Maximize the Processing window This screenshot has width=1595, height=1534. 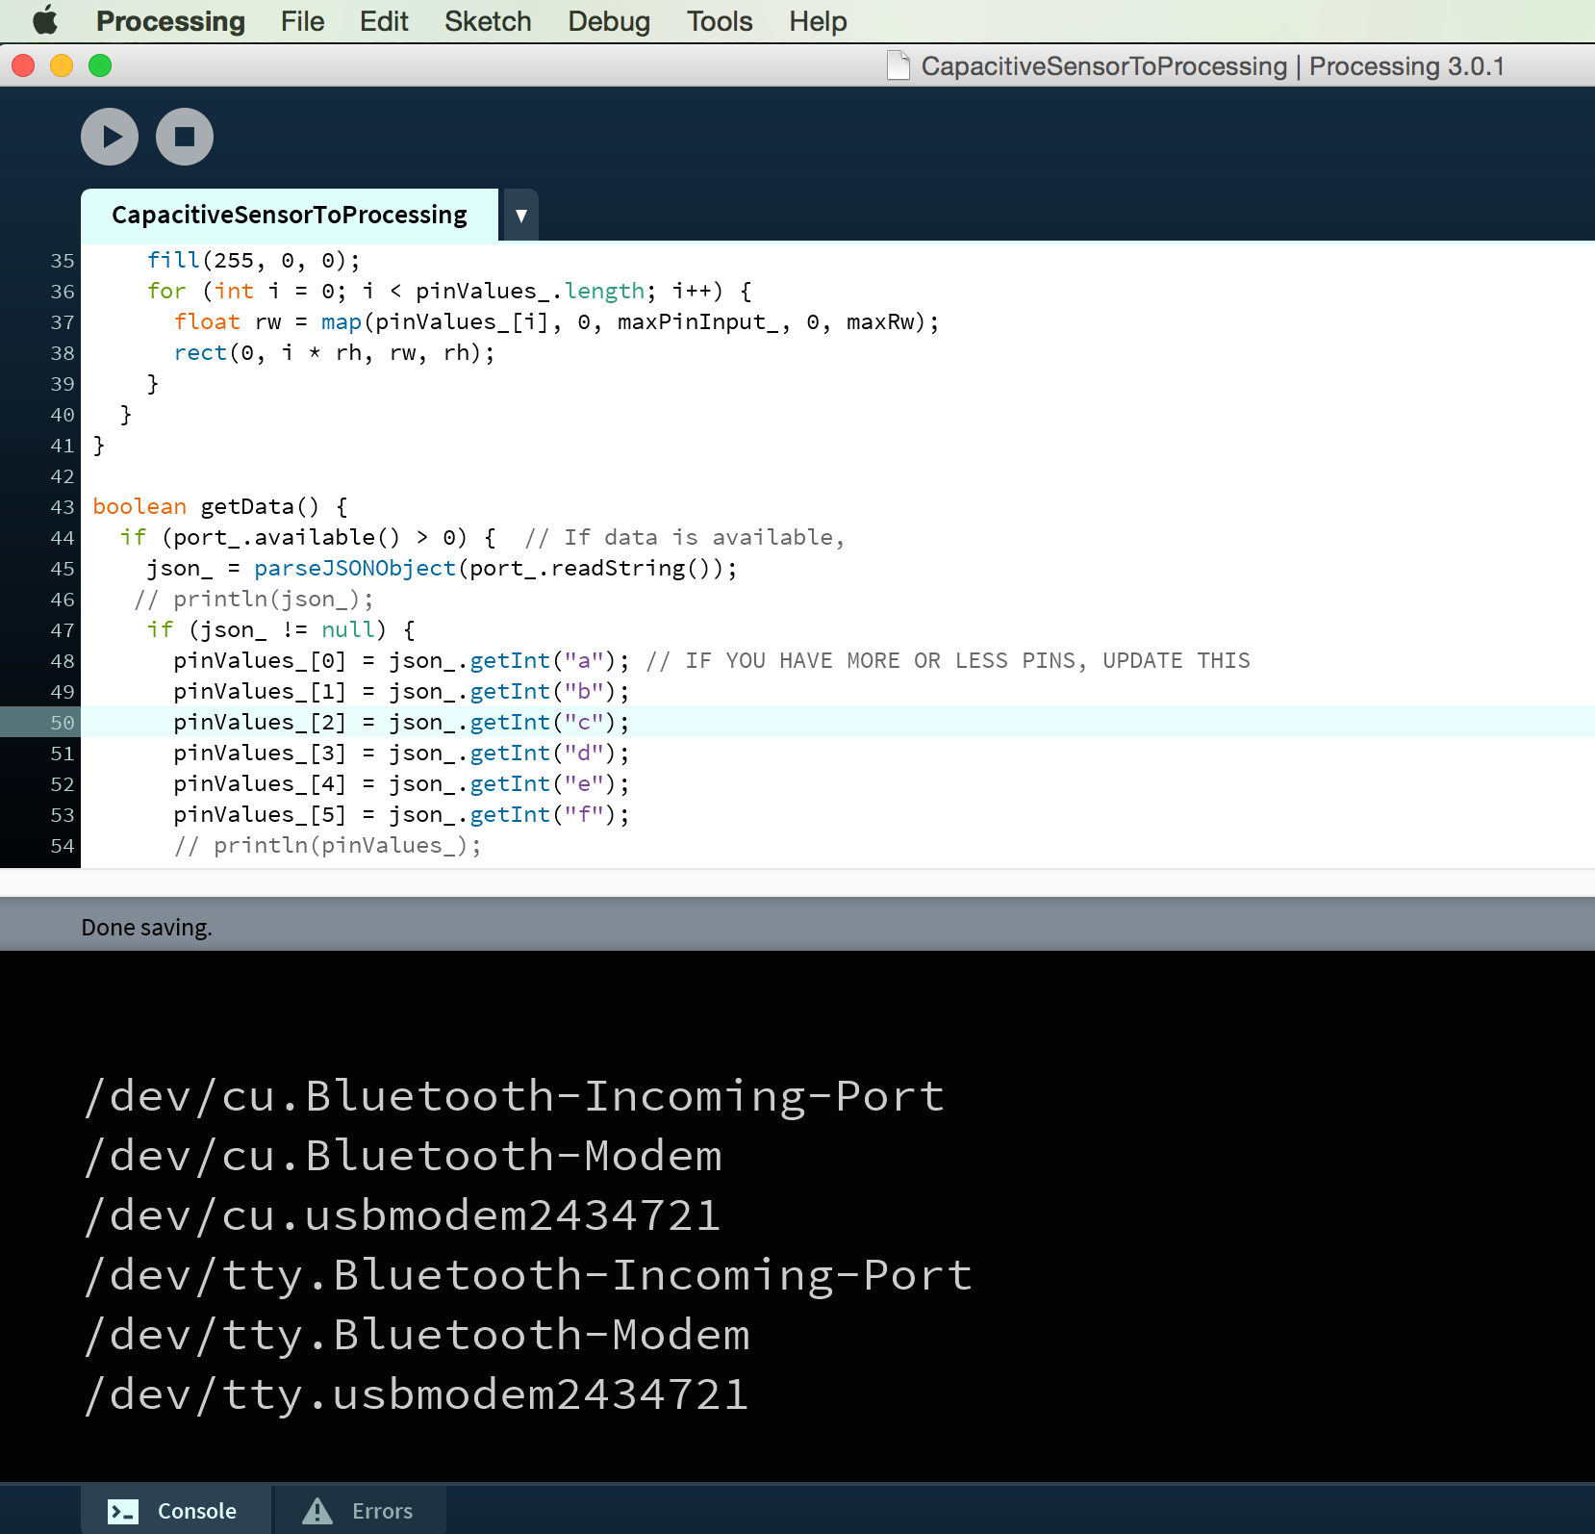(x=100, y=65)
